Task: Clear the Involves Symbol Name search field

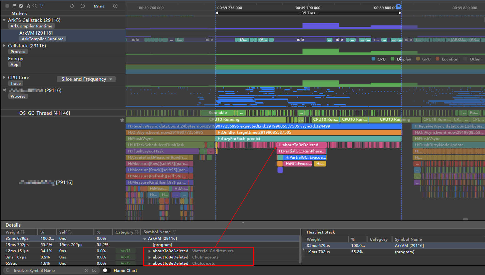Action: pyautogui.click(x=86, y=270)
